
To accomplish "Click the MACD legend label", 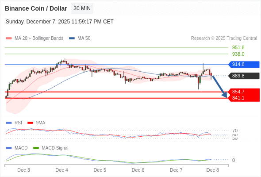I will click(x=21, y=148).
